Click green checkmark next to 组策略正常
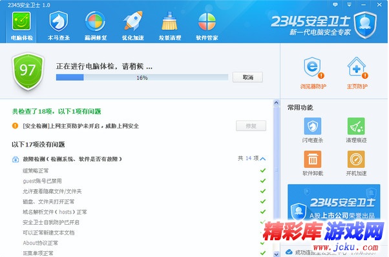The width and height of the screenshot is (389, 257). [x=263, y=170]
